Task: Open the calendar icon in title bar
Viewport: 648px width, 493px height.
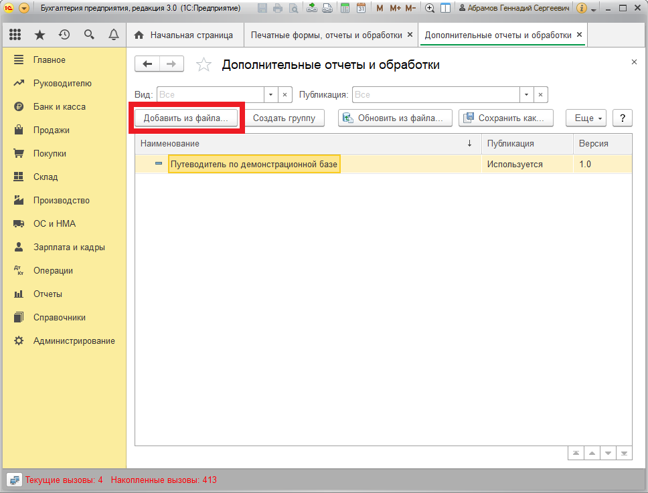Action: click(x=361, y=8)
